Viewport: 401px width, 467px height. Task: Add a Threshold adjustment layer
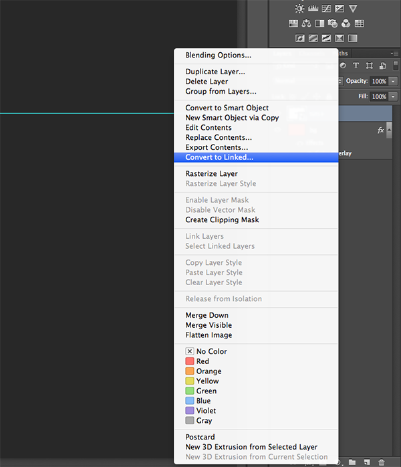pyautogui.click(x=326, y=38)
